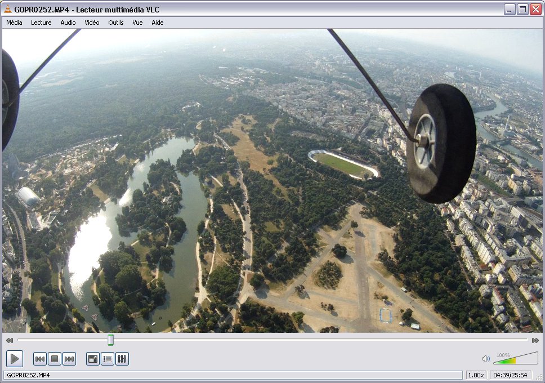Open the Lecture menu

[x=41, y=23]
